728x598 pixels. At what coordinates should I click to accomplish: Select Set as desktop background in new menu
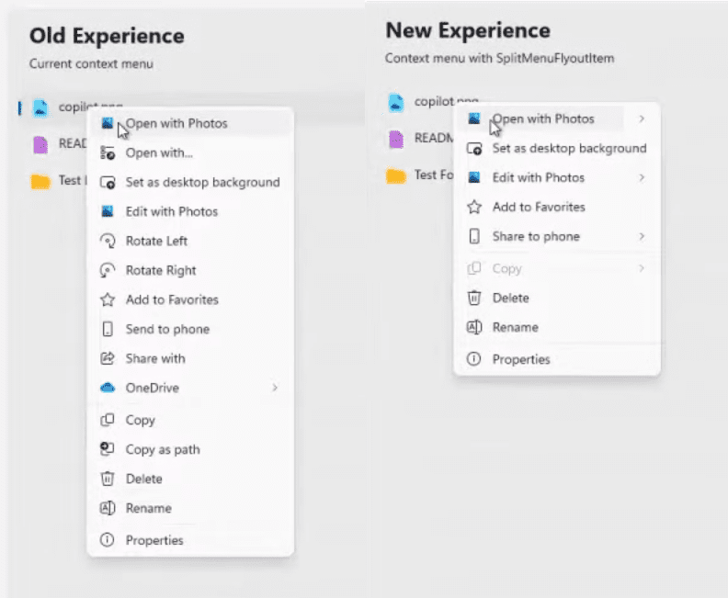[x=557, y=149]
